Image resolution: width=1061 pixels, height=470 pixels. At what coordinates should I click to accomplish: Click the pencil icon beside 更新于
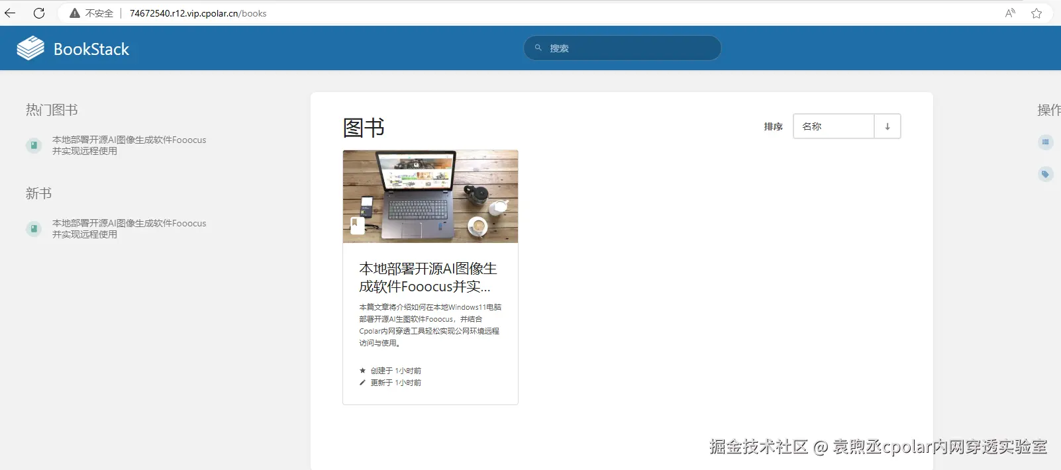pos(362,383)
